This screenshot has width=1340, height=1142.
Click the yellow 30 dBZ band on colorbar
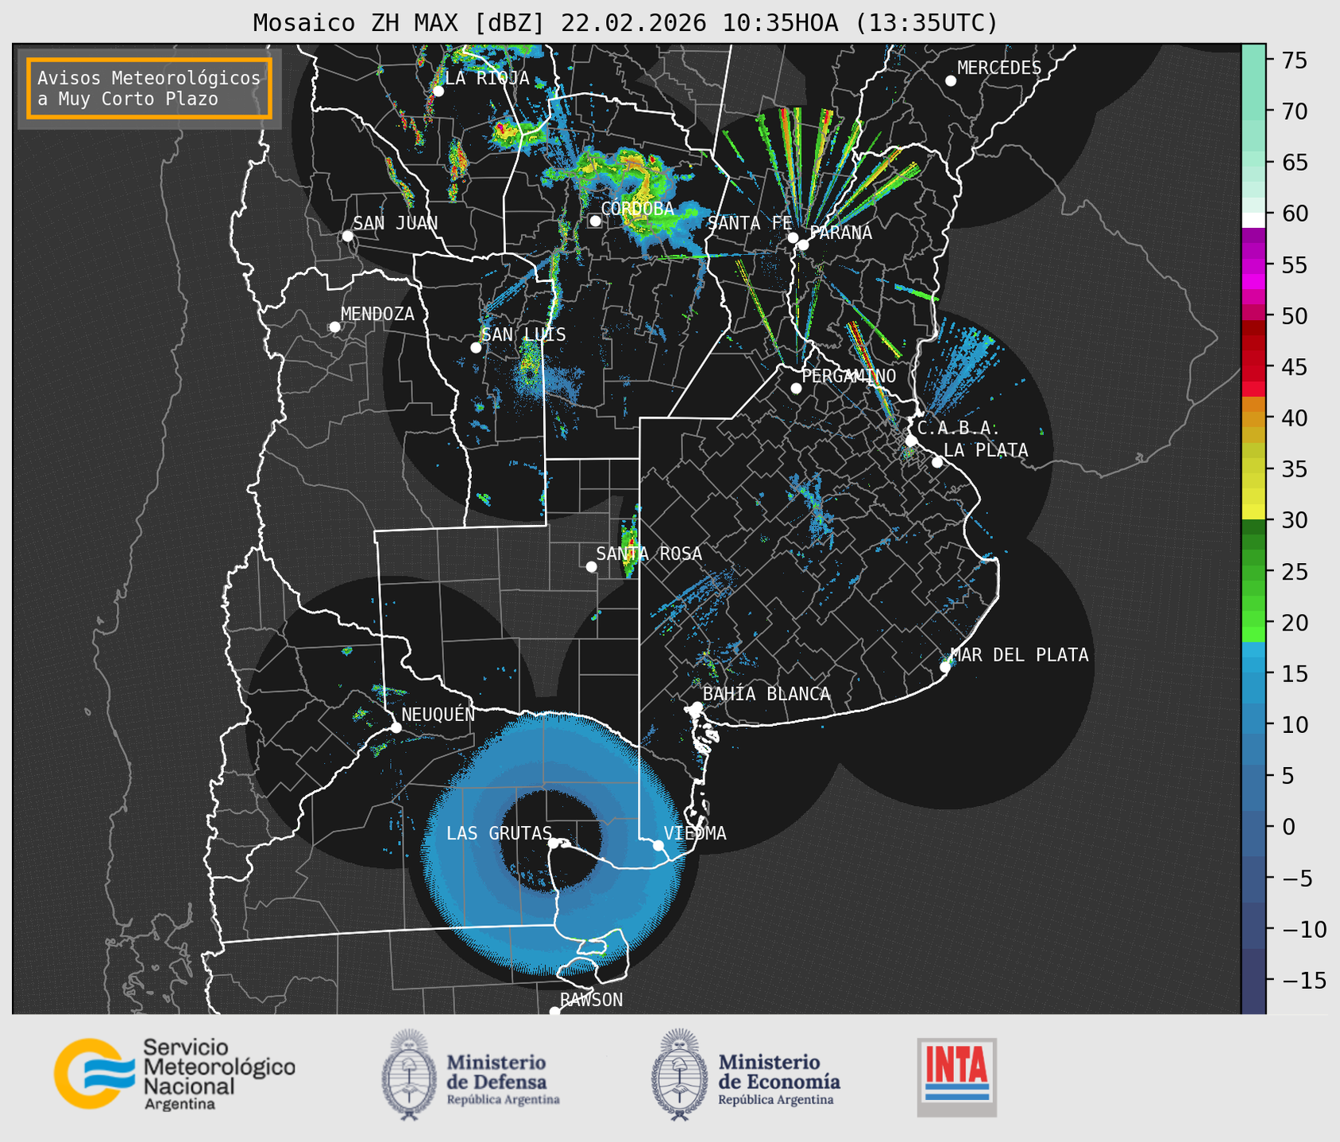(1253, 512)
